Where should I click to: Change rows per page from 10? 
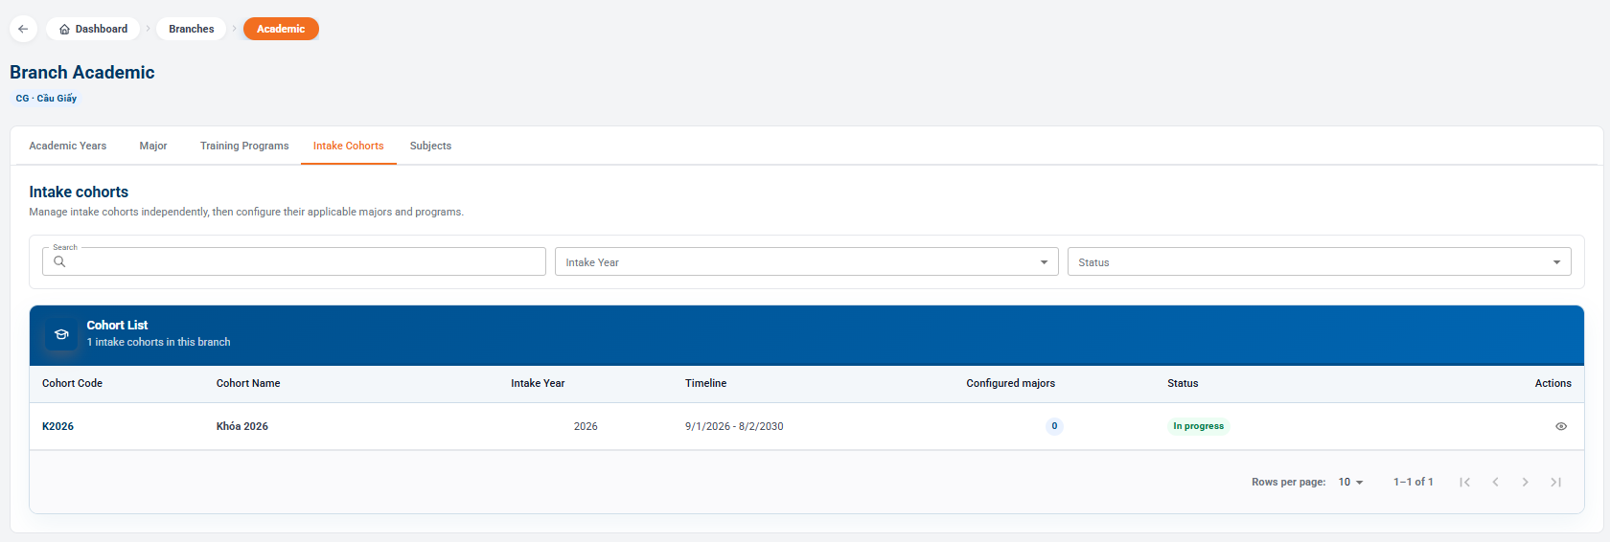[1350, 482]
